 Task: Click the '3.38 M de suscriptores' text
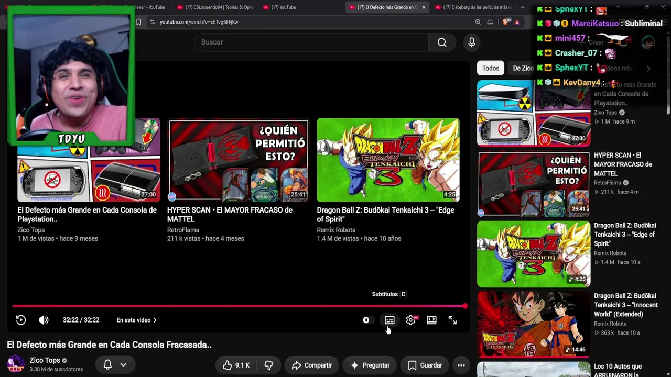click(56, 369)
